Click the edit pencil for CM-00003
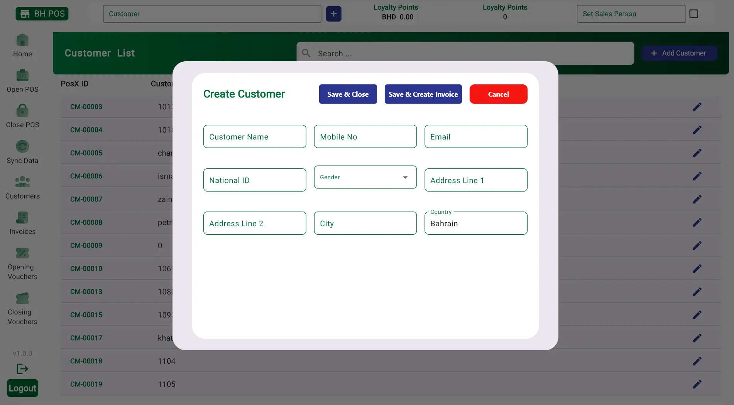This screenshot has height=405, width=734. pos(697,107)
